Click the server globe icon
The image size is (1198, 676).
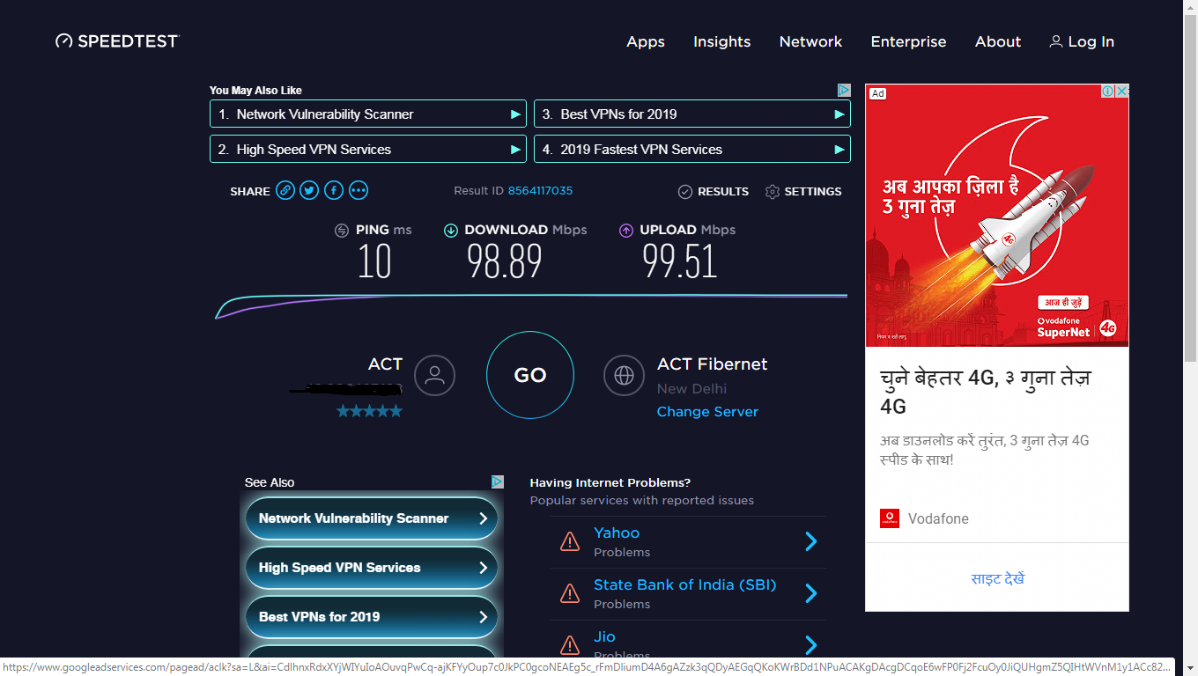pyautogui.click(x=624, y=376)
